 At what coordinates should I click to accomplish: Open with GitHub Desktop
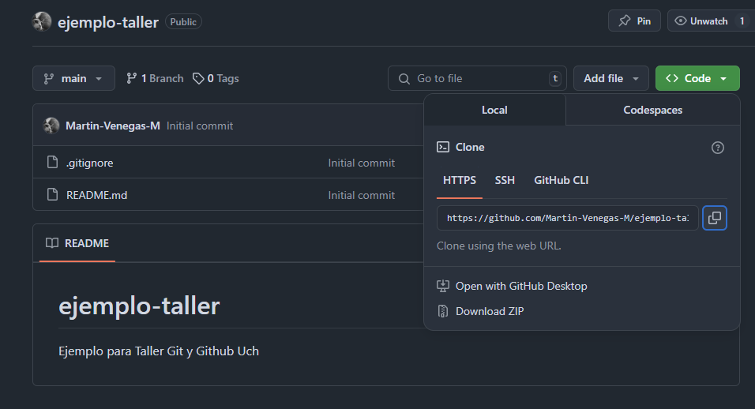click(521, 286)
